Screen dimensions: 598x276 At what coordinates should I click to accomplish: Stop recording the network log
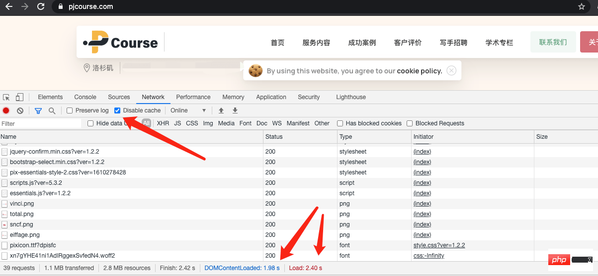coord(6,110)
